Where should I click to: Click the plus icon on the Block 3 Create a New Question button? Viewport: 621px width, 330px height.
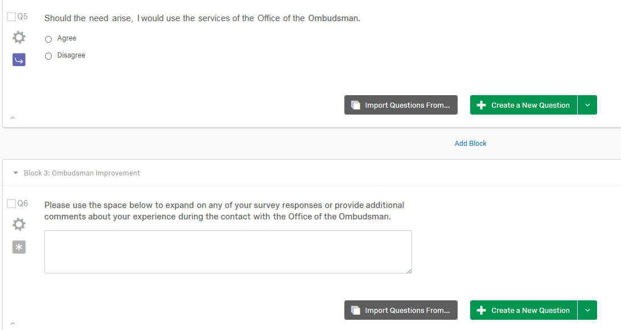click(x=481, y=310)
